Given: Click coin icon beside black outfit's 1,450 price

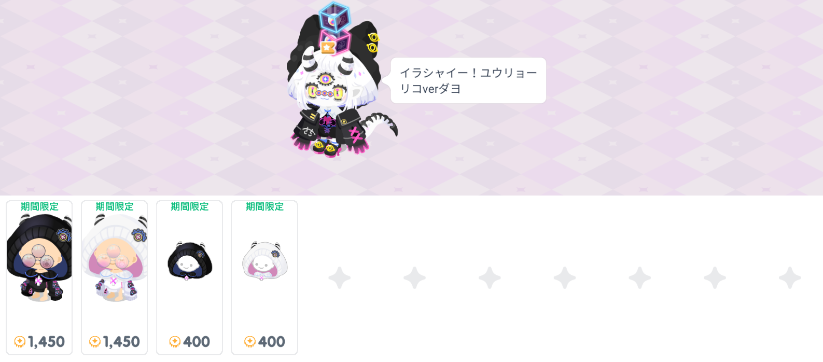Looking at the screenshot, I should tap(20, 342).
